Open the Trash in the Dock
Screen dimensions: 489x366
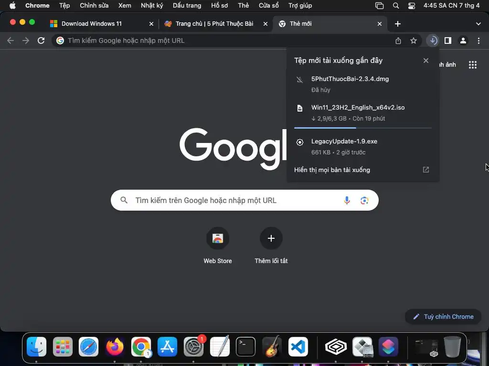click(452, 346)
